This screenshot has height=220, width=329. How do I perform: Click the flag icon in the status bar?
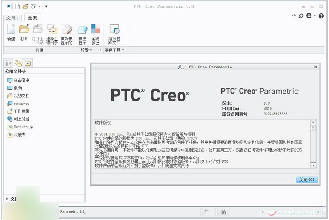pos(206,212)
